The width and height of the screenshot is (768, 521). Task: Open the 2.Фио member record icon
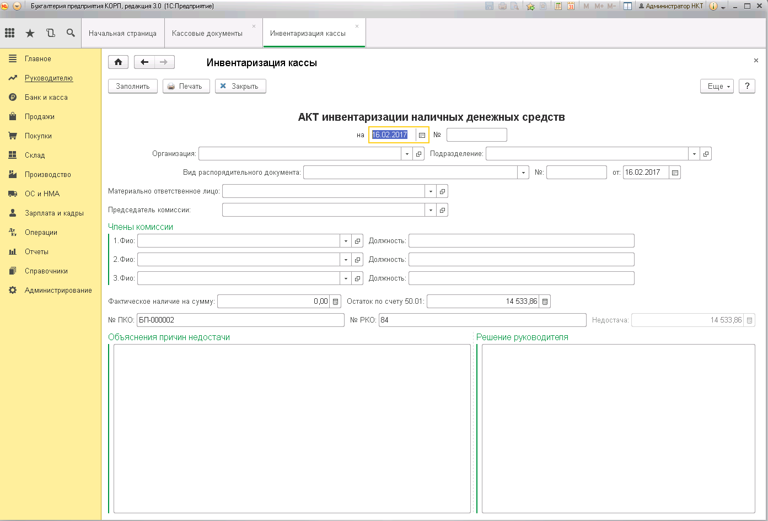click(357, 260)
